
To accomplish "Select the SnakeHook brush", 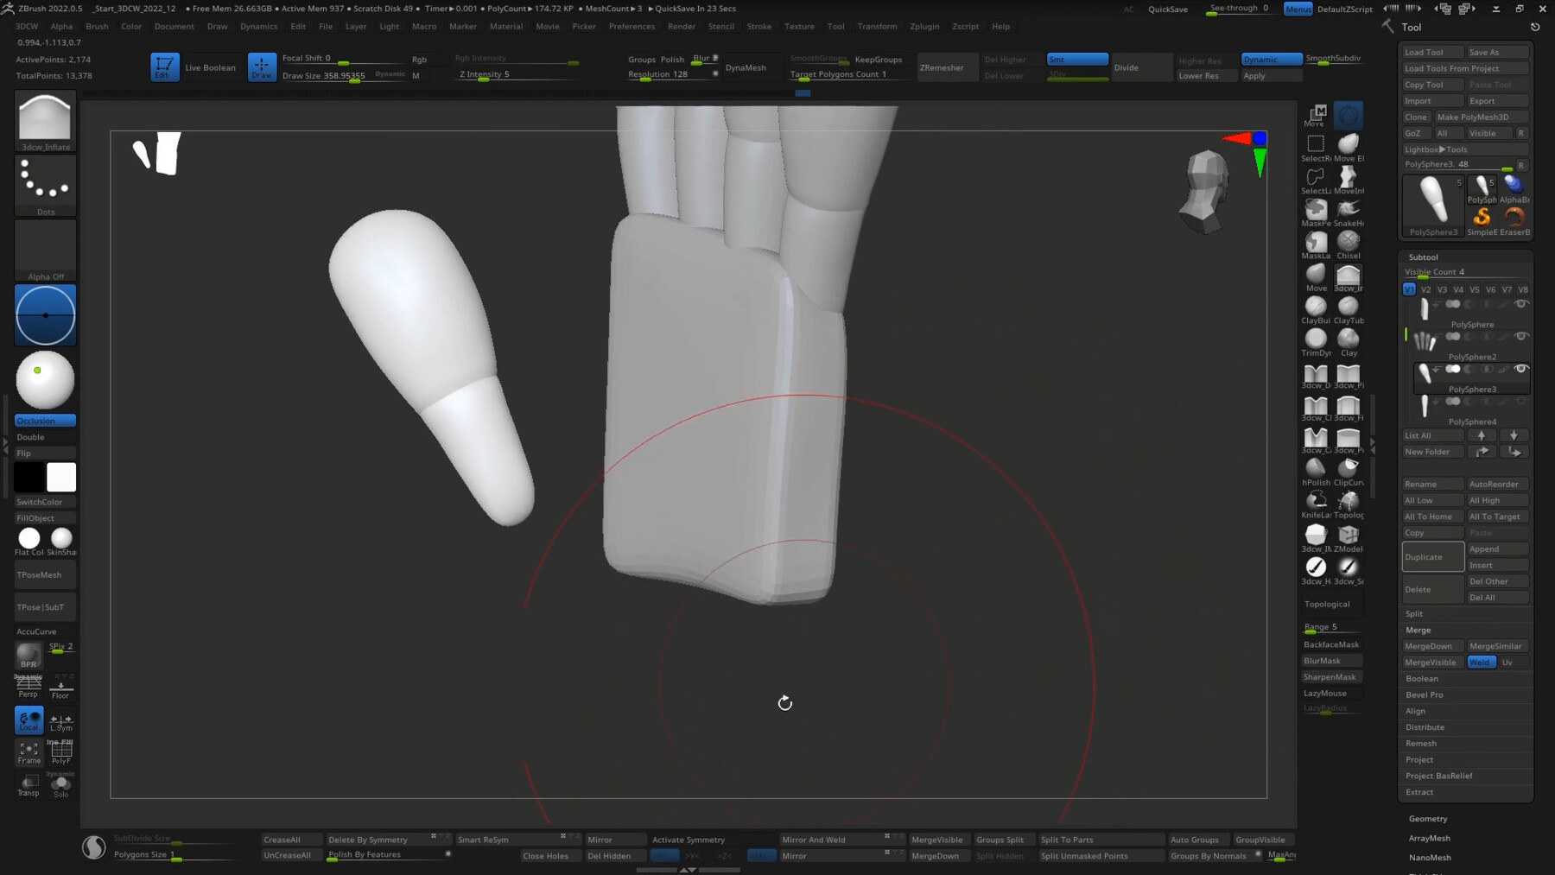I will coord(1348,212).
